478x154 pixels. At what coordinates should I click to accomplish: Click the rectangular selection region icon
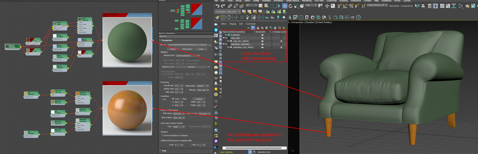(272, 6)
